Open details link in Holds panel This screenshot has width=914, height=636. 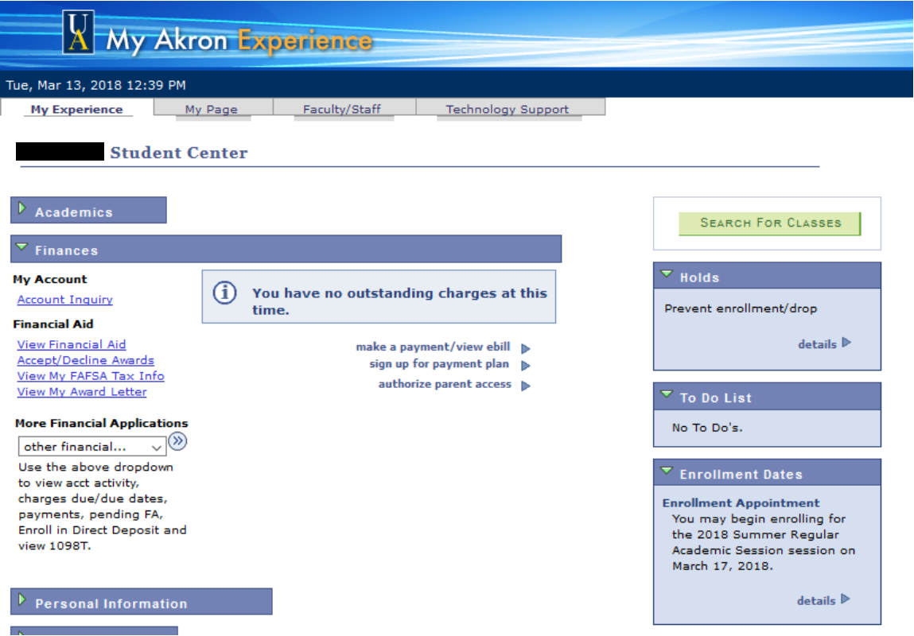(817, 344)
